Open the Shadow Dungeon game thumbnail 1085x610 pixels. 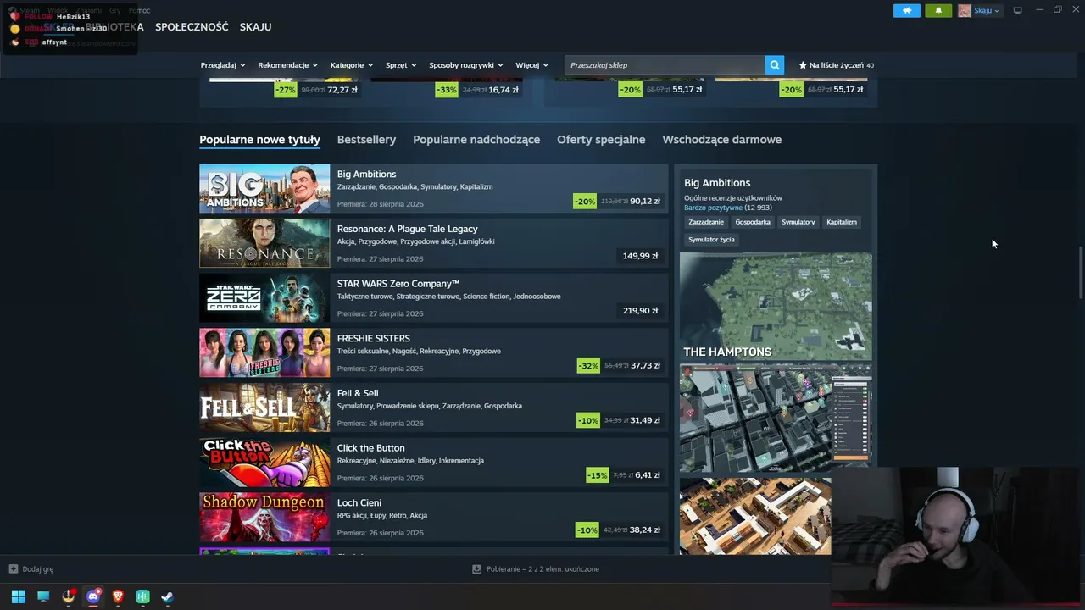pyautogui.click(x=264, y=517)
